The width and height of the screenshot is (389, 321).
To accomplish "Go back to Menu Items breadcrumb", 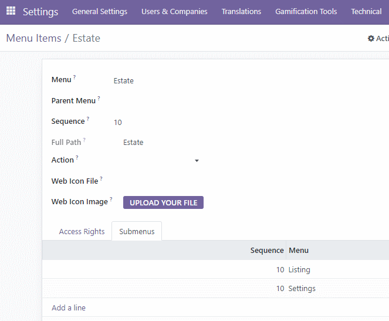I will 33,38.
